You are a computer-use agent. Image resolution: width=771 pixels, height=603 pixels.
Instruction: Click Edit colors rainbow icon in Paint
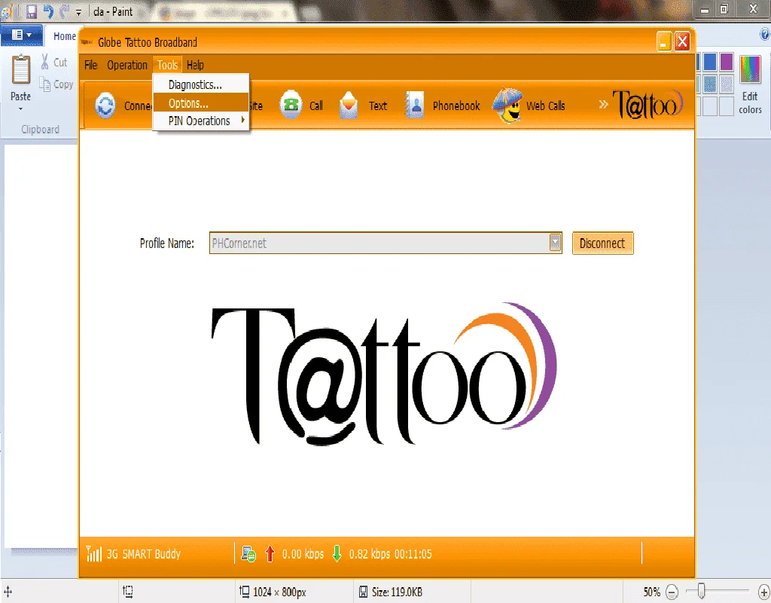point(750,69)
